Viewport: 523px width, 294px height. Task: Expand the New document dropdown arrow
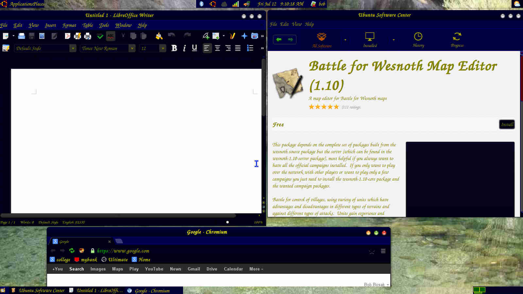click(x=13, y=36)
